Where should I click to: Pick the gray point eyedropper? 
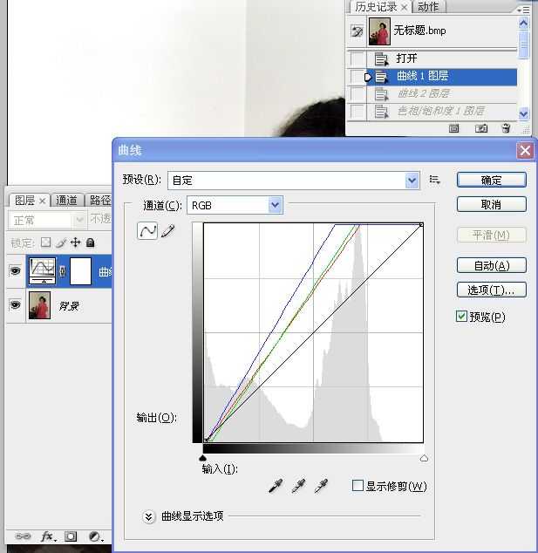click(298, 486)
